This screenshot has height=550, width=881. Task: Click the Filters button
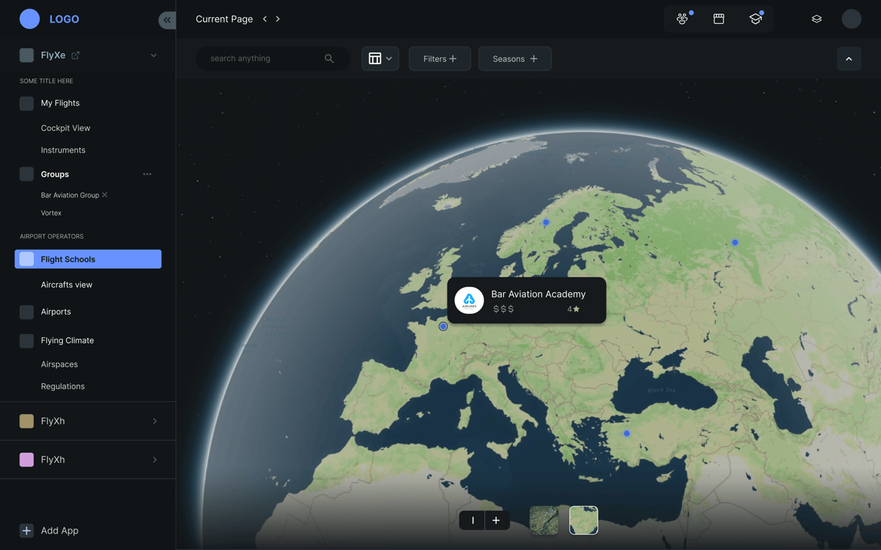440,59
